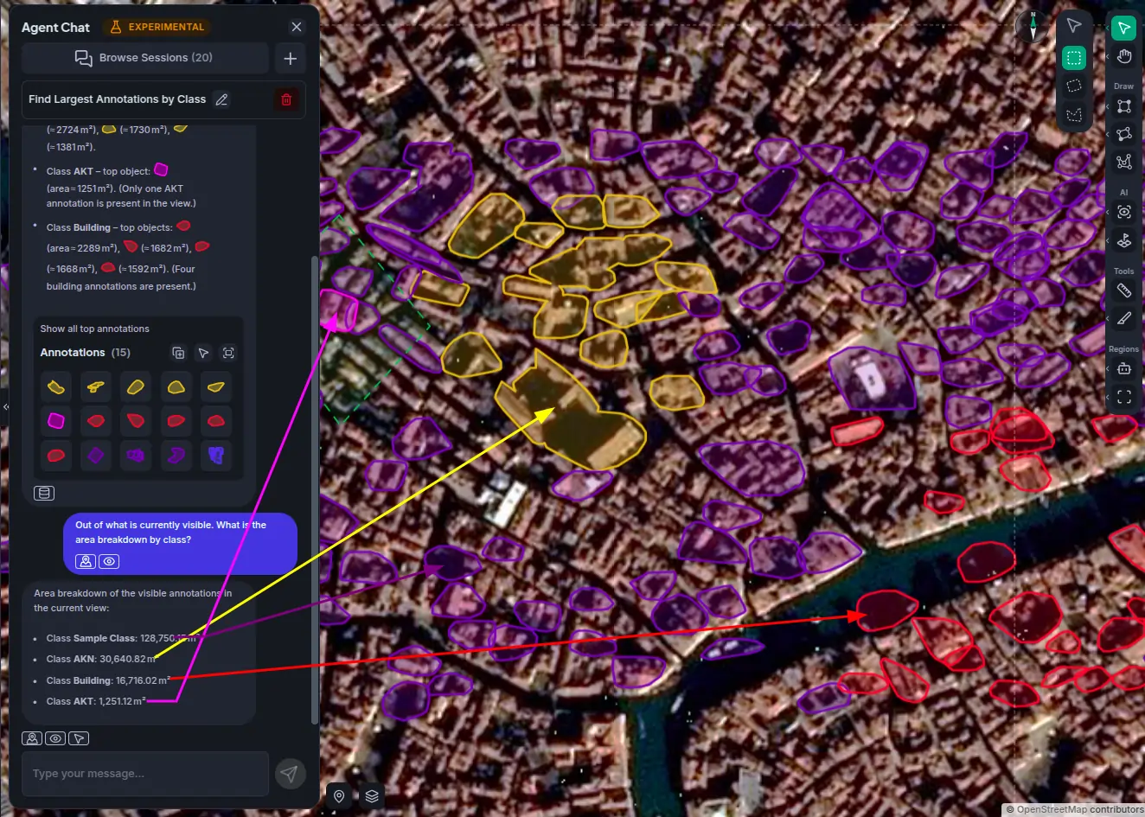Edit session title with pencil icon
The image size is (1145, 817).
coord(221,99)
